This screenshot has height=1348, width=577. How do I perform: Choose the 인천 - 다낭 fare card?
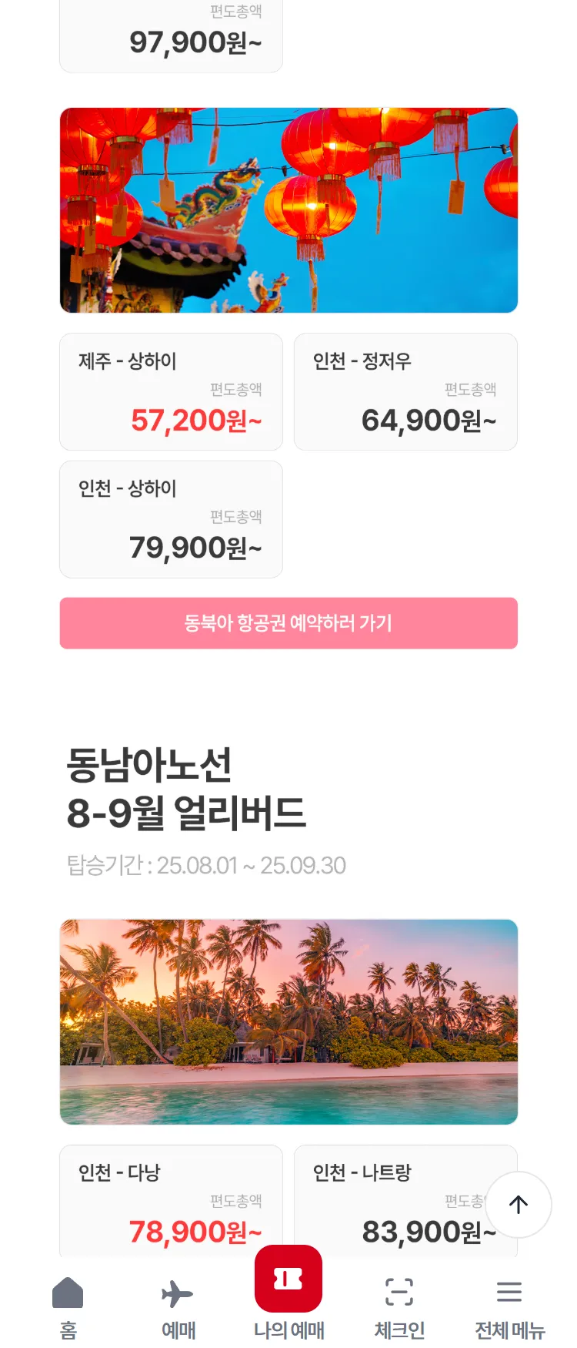[x=171, y=1202]
